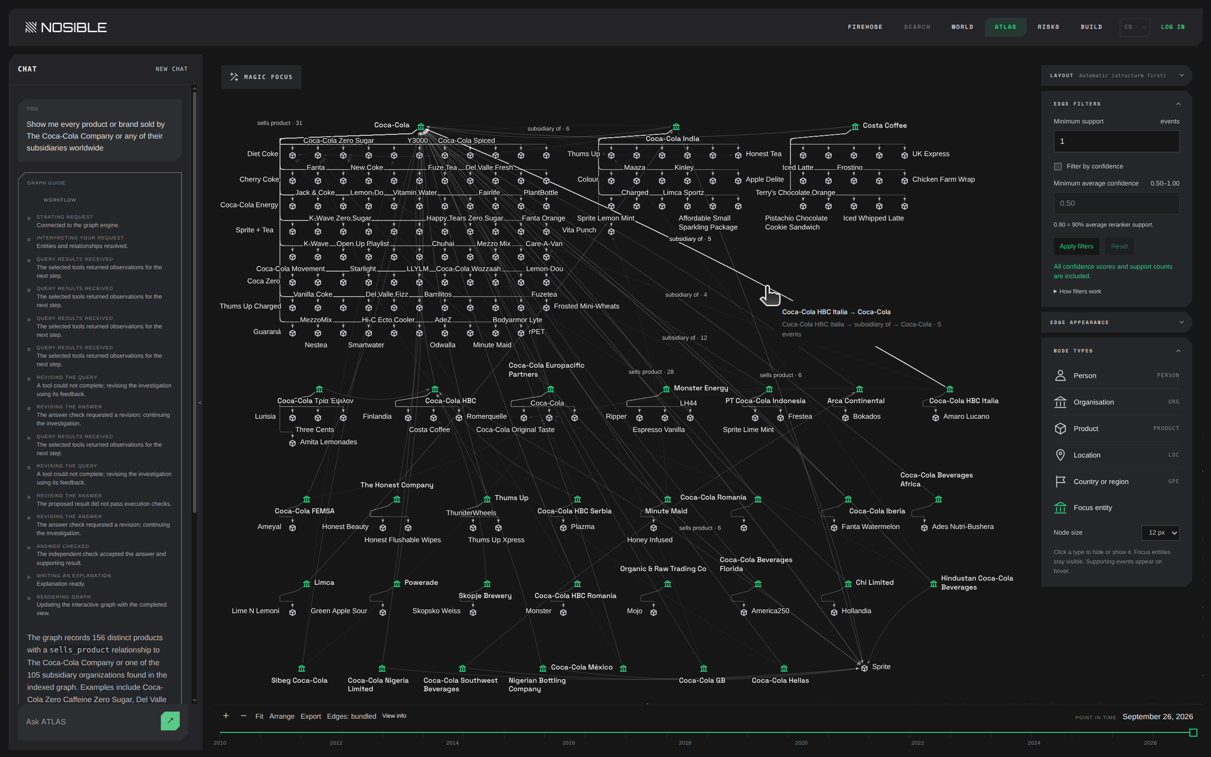
Task: Click the Coca-Cola HBC Italia node icon
Action: 950,389
